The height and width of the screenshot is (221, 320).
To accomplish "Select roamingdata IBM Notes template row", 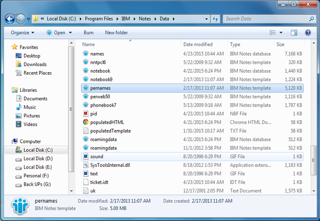I will [x=192, y=148].
